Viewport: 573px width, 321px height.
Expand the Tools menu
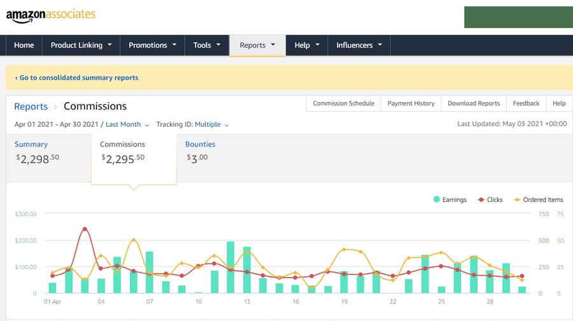pos(207,45)
